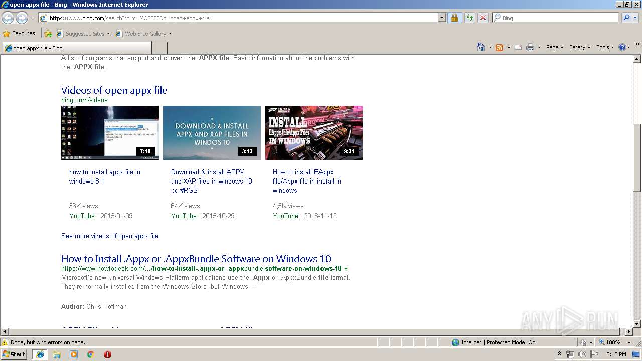642x361 pixels.
Task: Click the Print icon
Action: tap(530, 47)
